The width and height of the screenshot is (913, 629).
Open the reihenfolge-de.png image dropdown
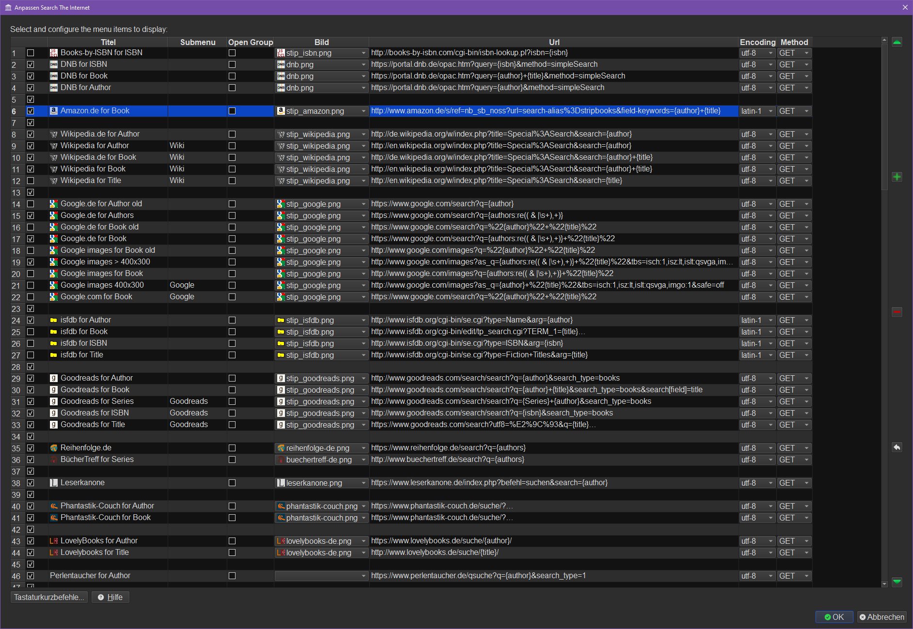(x=321, y=448)
